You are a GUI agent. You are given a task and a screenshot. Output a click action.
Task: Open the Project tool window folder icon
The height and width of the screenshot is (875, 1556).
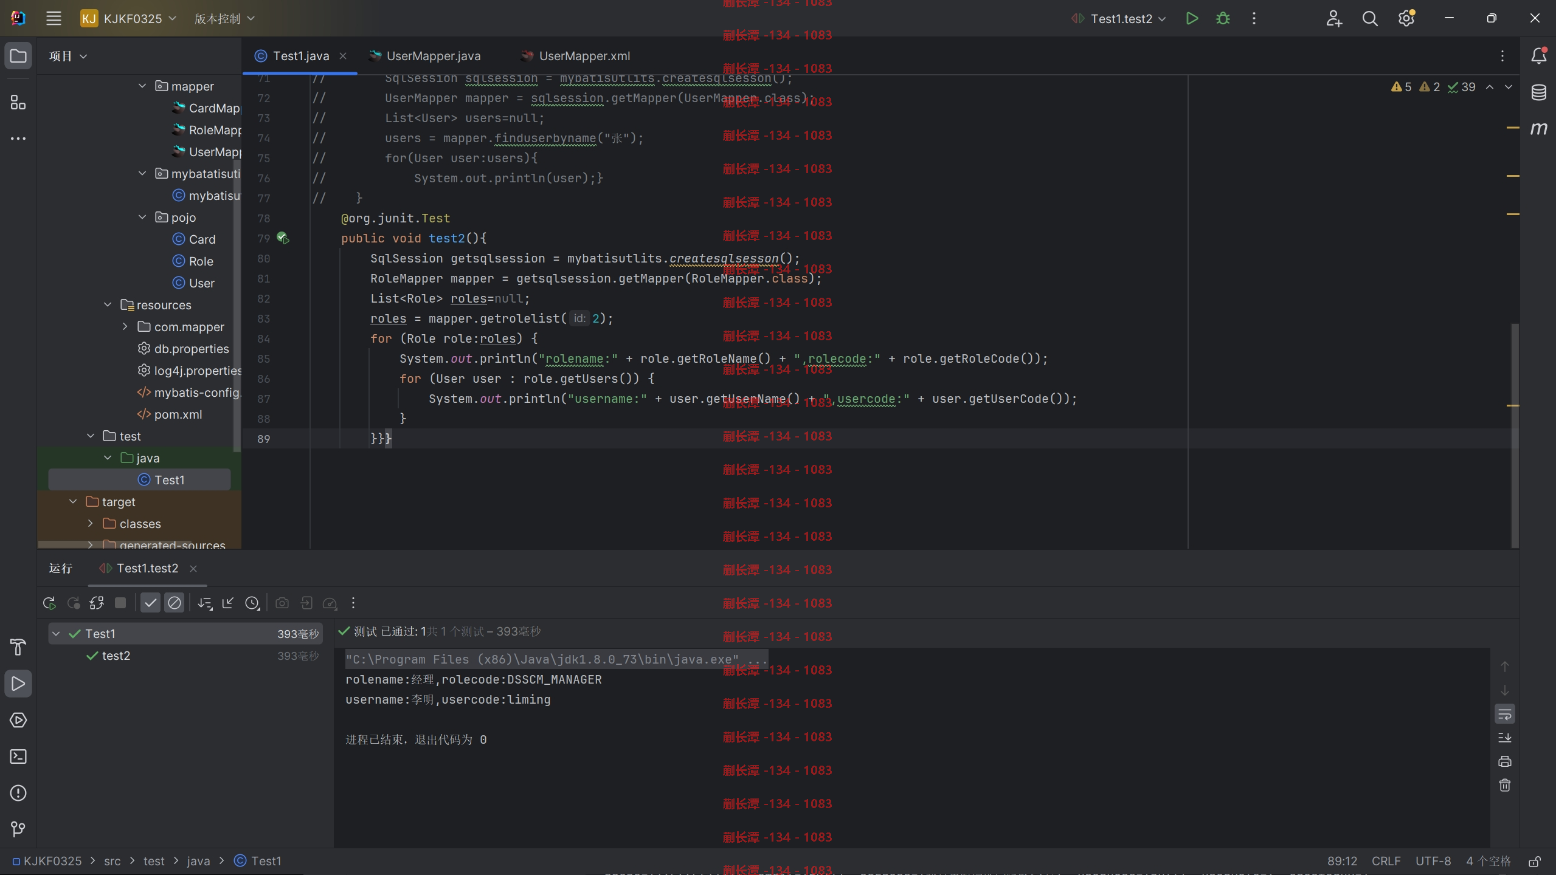tap(18, 56)
